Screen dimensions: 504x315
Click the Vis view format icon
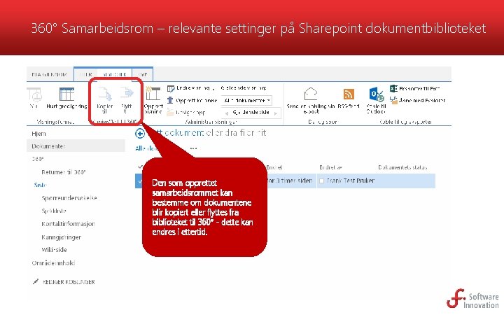pyautogui.click(x=35, y=95)
